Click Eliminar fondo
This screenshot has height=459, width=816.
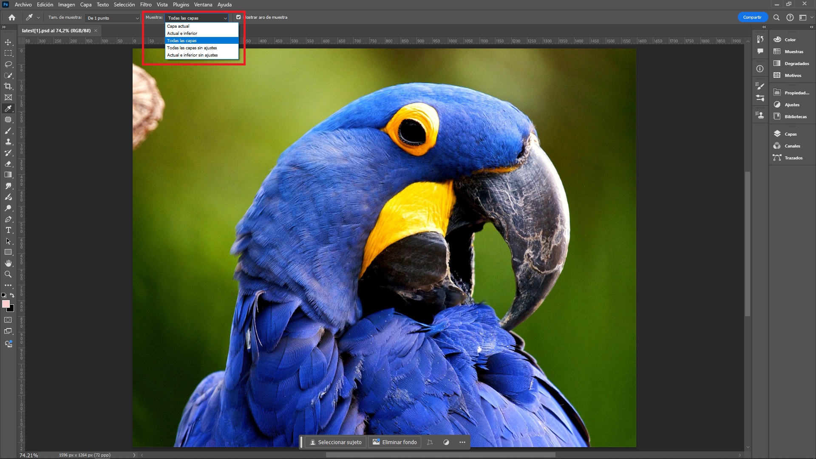[395, 442]
